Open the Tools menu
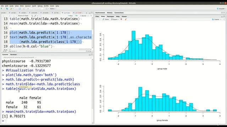This screenshot has width=227, height=127. pyautogui.click(x=52, y=6)
